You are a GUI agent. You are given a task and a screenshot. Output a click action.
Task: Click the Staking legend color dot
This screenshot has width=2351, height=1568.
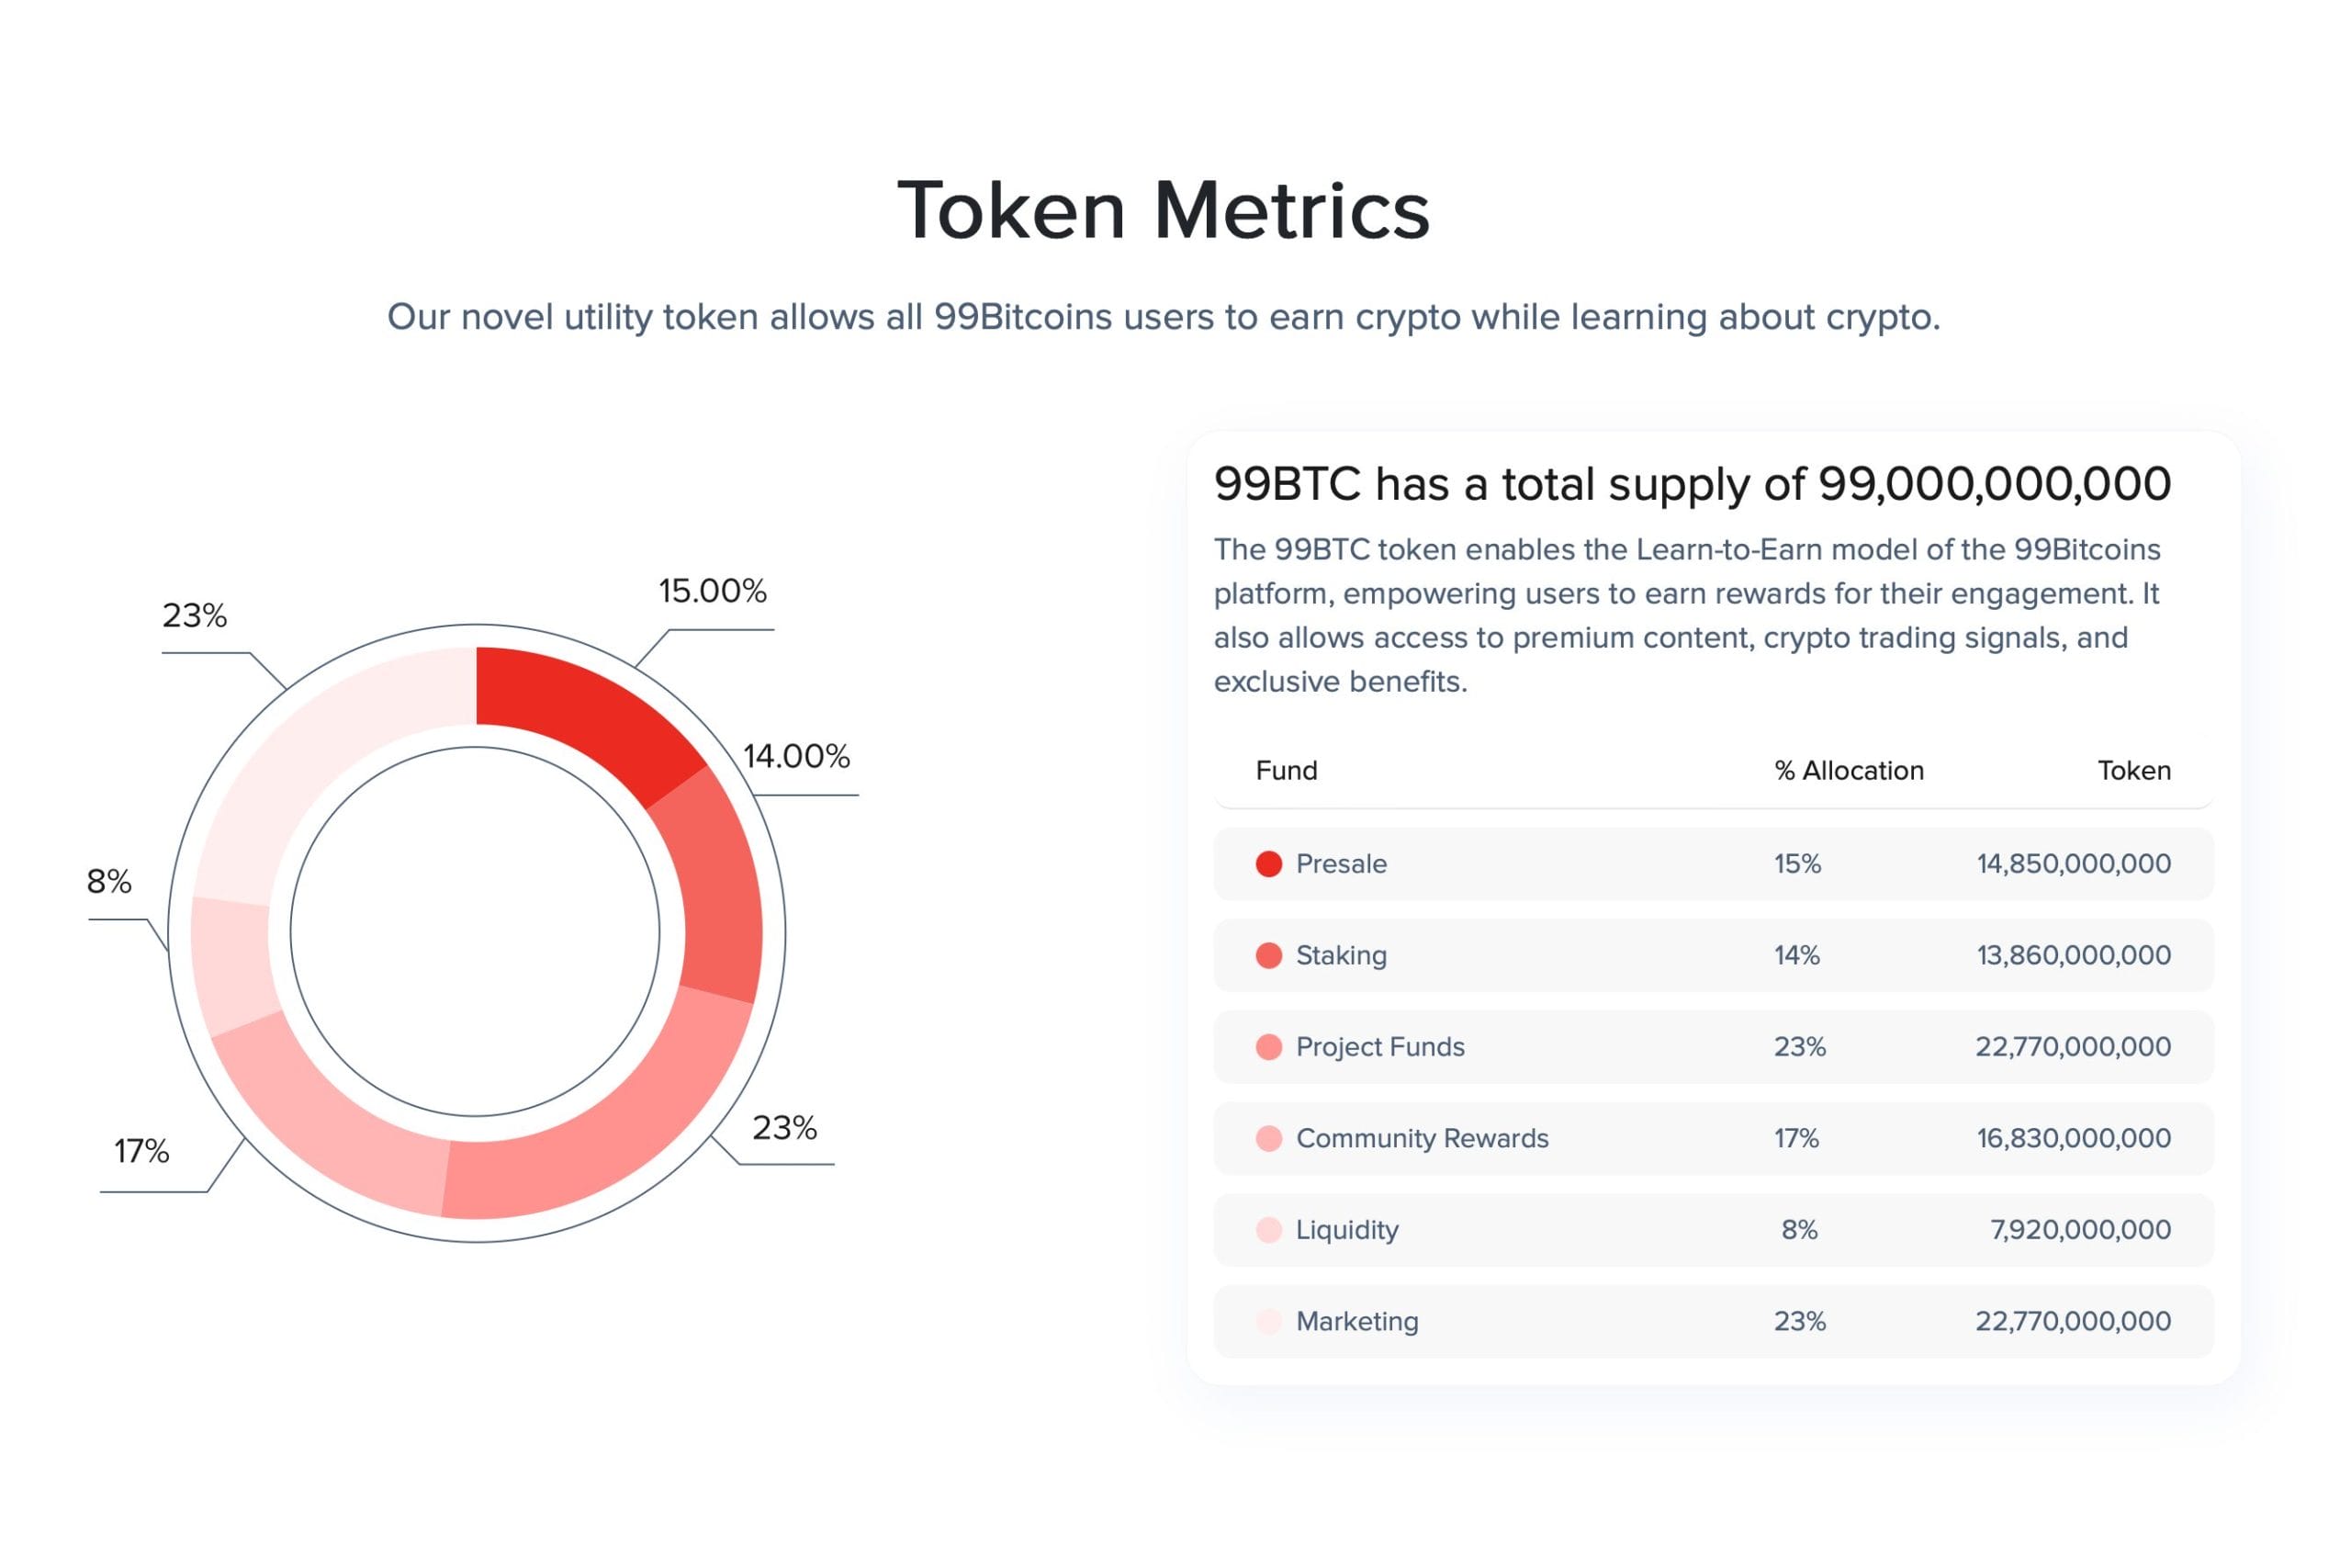(x=1268, y=955)
